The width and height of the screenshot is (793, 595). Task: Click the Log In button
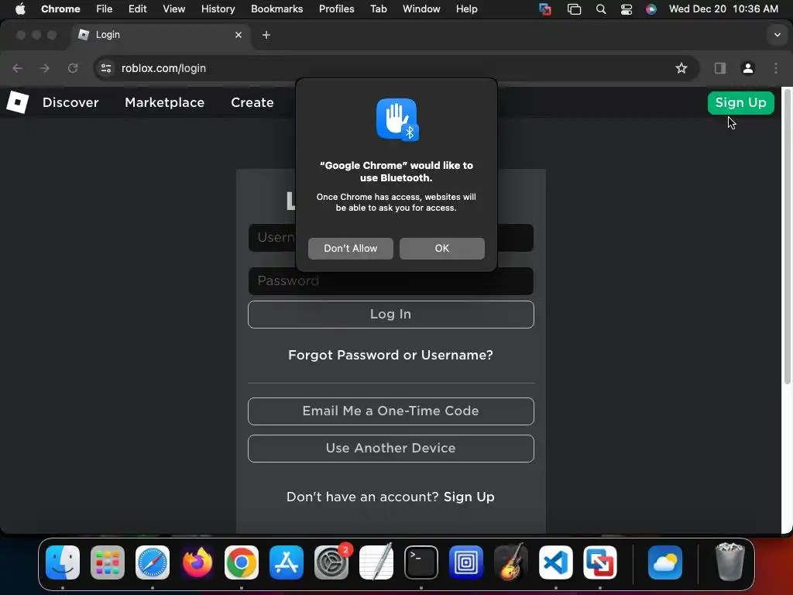coord(390,315)
